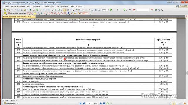The image size is (188, 105).
Task: Click into the 100% zoom field
Action: [104, 10]
